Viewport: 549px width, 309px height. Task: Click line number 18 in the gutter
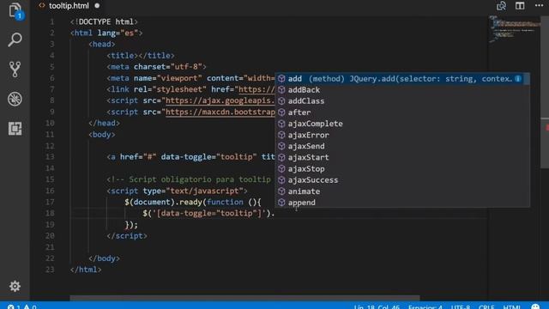pyautogui.click(x=50, y=213)
